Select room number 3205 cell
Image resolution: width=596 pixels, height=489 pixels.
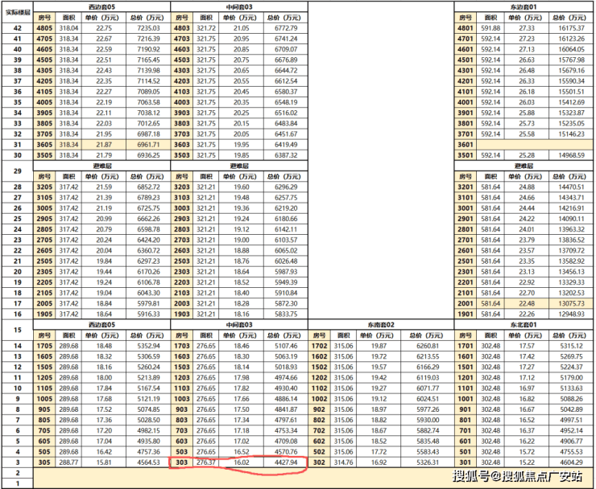[x=44, y=187]
